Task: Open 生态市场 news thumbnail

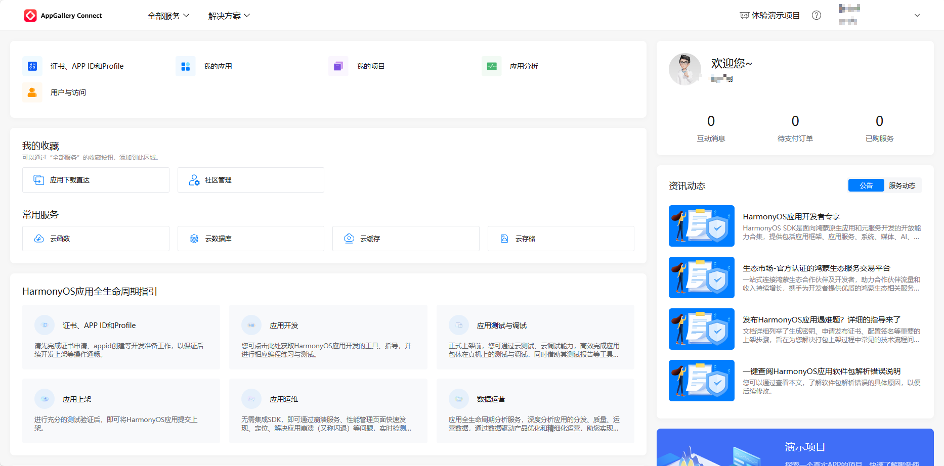Action: [x=702, y=277]
